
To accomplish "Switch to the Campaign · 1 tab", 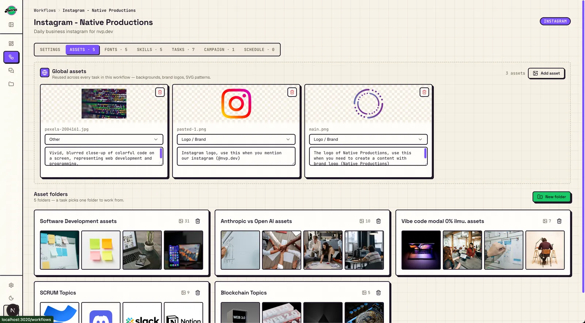I will (x=219, y=50).
